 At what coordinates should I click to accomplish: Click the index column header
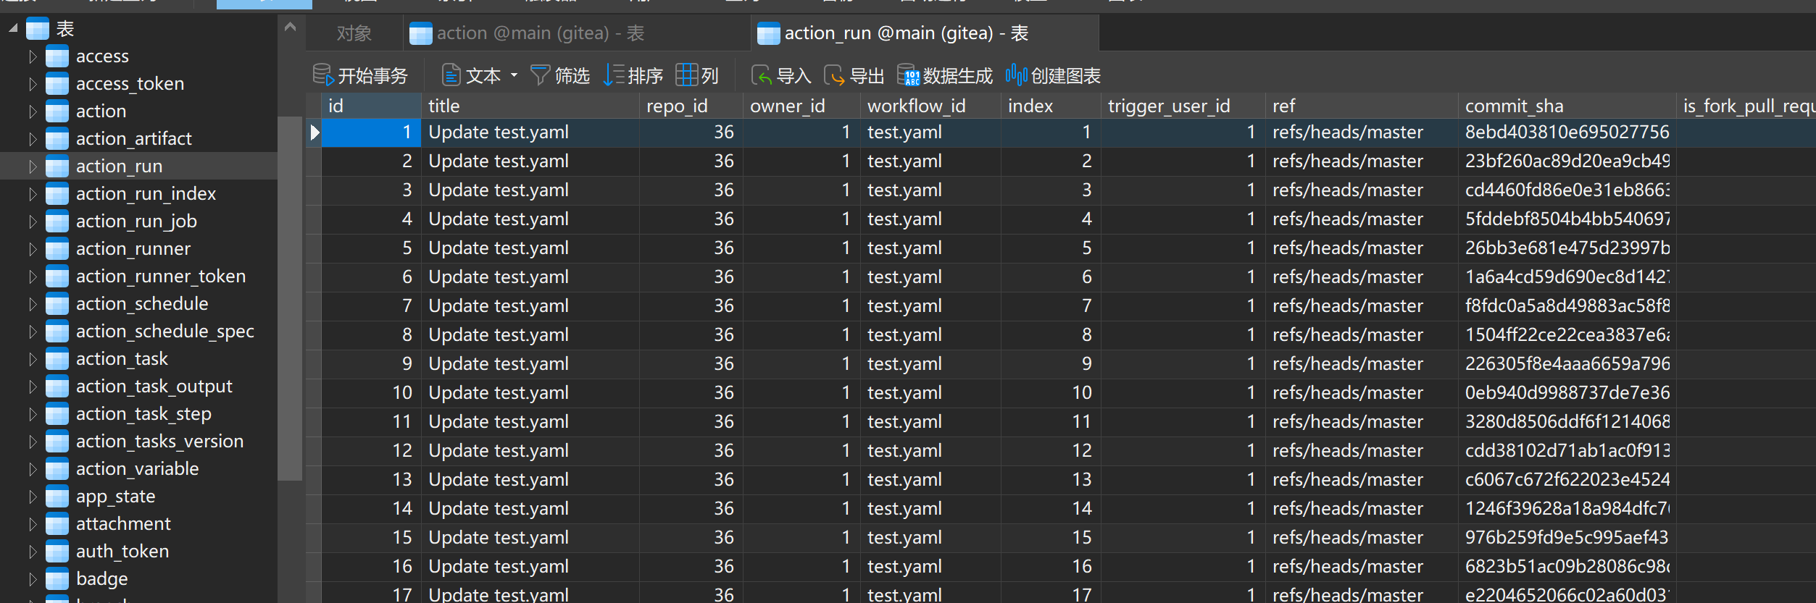(1050, 106)
